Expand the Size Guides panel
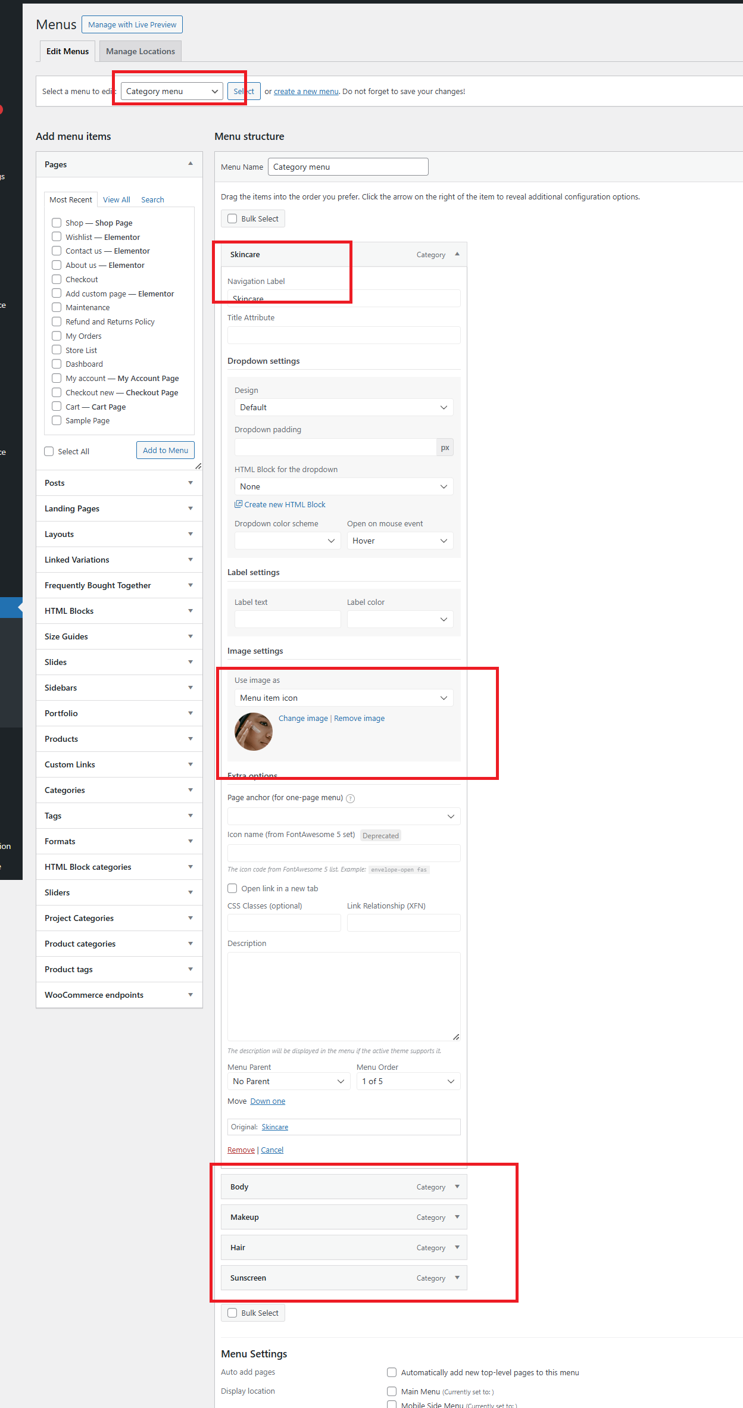The height and width of the screenshot is (1408, 743). (x=191, y=636)
